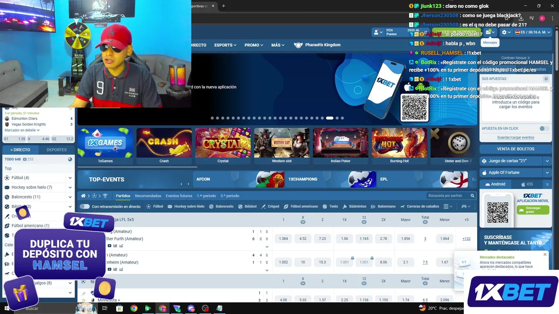This screenshot has height=314, width=559.
Task: Open the Crash game thumbnail
Action: coord(164,146)
